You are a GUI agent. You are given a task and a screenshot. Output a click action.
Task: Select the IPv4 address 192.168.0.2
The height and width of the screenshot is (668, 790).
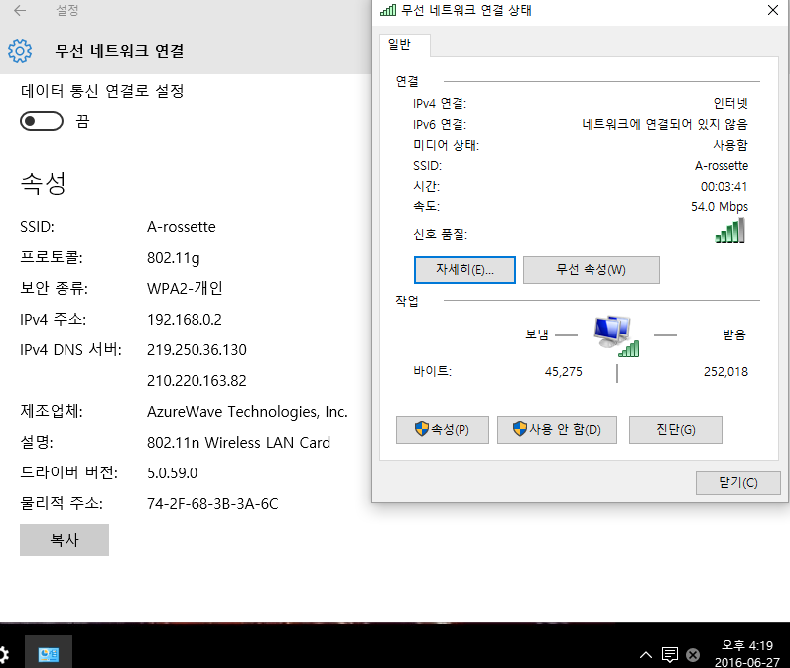click(x=185, y=320)
